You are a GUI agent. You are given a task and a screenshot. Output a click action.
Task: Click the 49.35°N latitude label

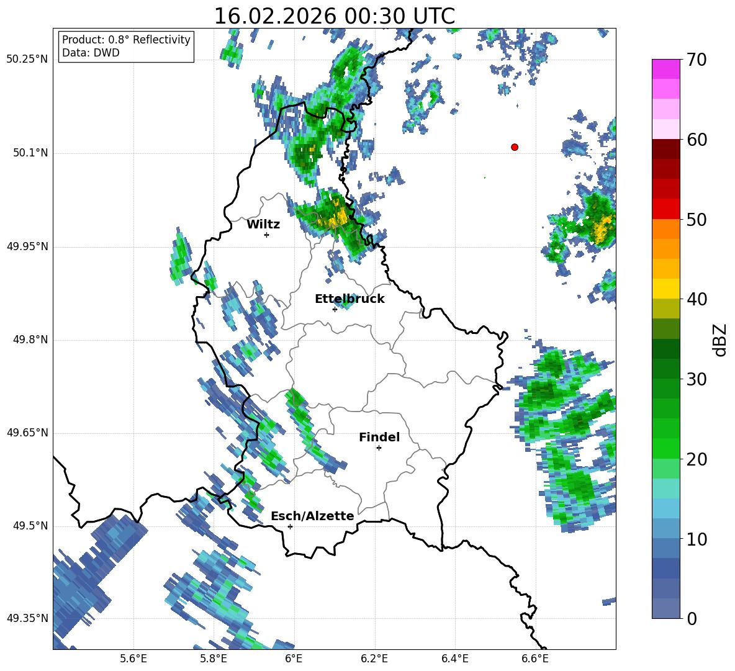coord(28,618)
